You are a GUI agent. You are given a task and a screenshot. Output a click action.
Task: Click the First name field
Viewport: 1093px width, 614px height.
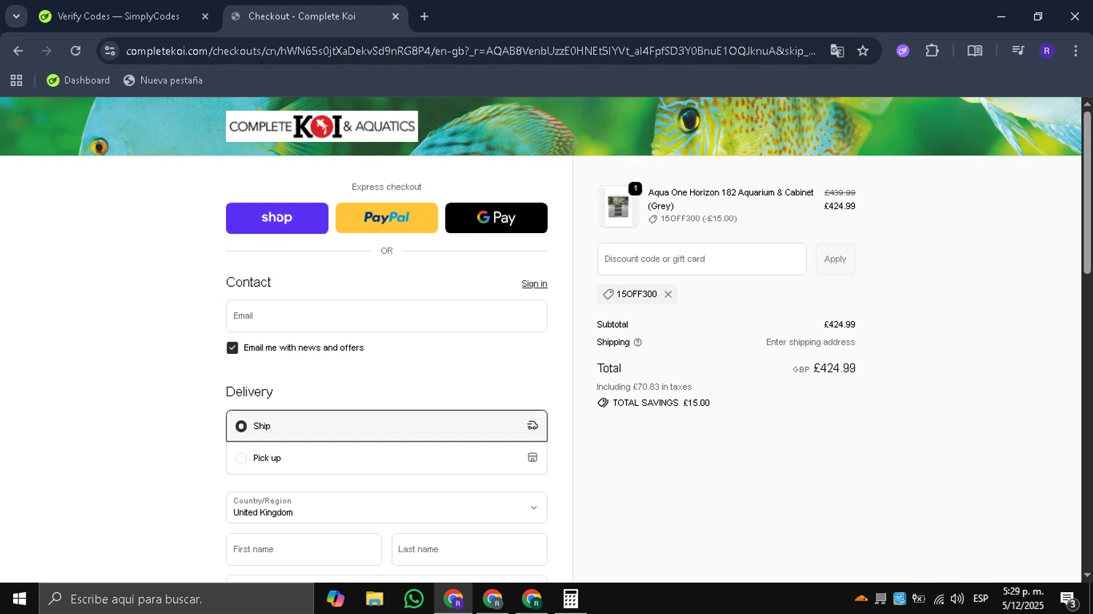coord(304,549)
